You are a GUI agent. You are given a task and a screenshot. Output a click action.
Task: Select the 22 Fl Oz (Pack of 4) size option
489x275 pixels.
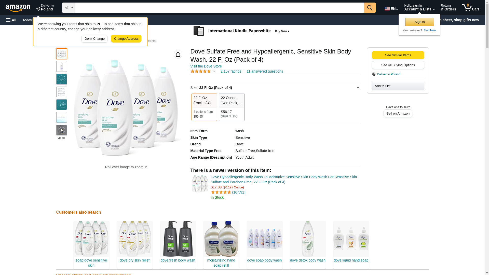click(204, 107)
